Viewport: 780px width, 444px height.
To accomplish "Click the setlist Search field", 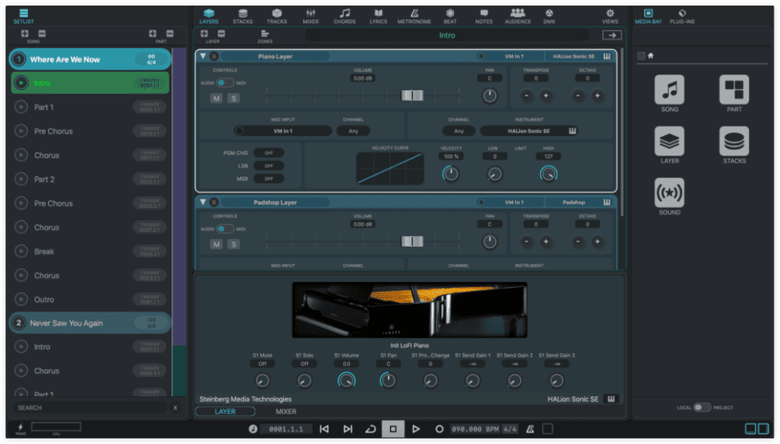I will (89, 407).
